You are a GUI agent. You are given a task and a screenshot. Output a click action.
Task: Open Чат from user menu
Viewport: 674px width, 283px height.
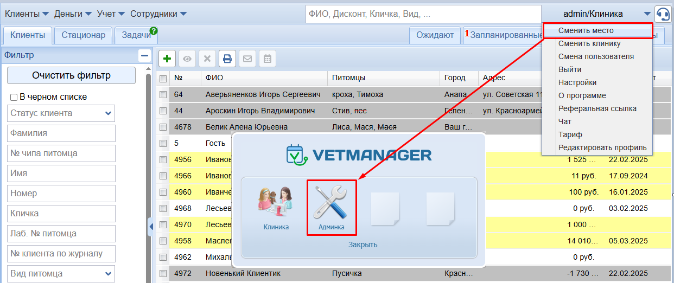tap(597, 121)
